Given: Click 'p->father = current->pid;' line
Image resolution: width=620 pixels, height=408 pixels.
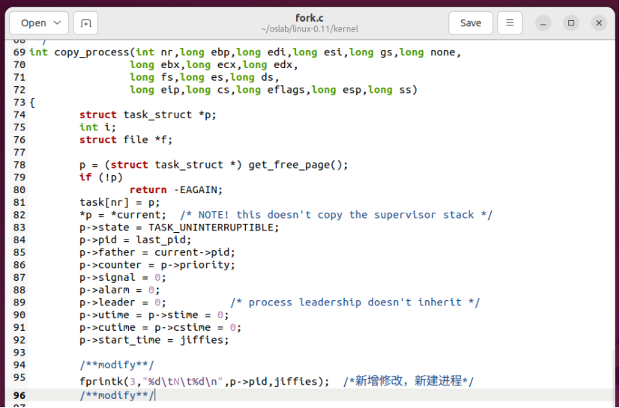Looking at the screenshot, I should [157, 253].
